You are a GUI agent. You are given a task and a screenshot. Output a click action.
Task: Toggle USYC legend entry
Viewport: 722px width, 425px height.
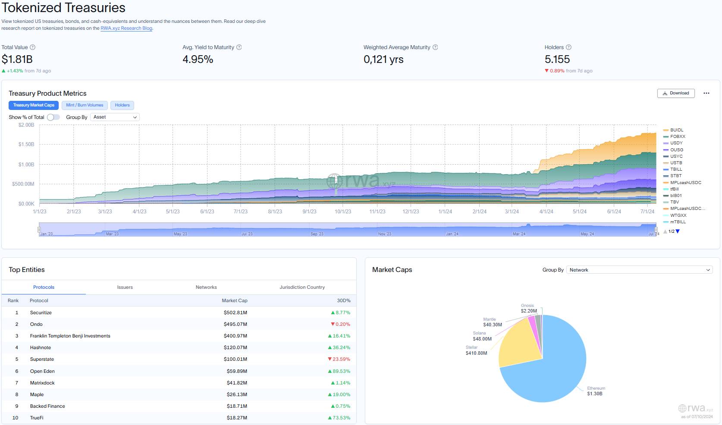pyautogui.click(x=673, y=156)
